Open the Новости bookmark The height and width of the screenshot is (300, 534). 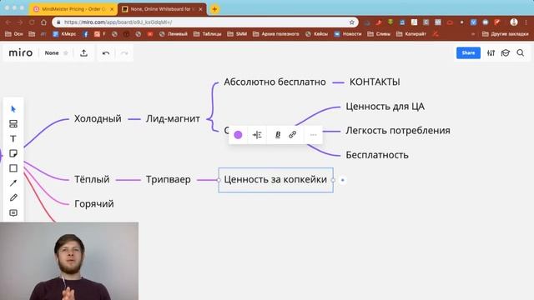pos(348,34)
